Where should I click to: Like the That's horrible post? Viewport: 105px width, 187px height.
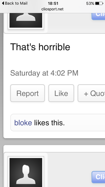[61, 93]
